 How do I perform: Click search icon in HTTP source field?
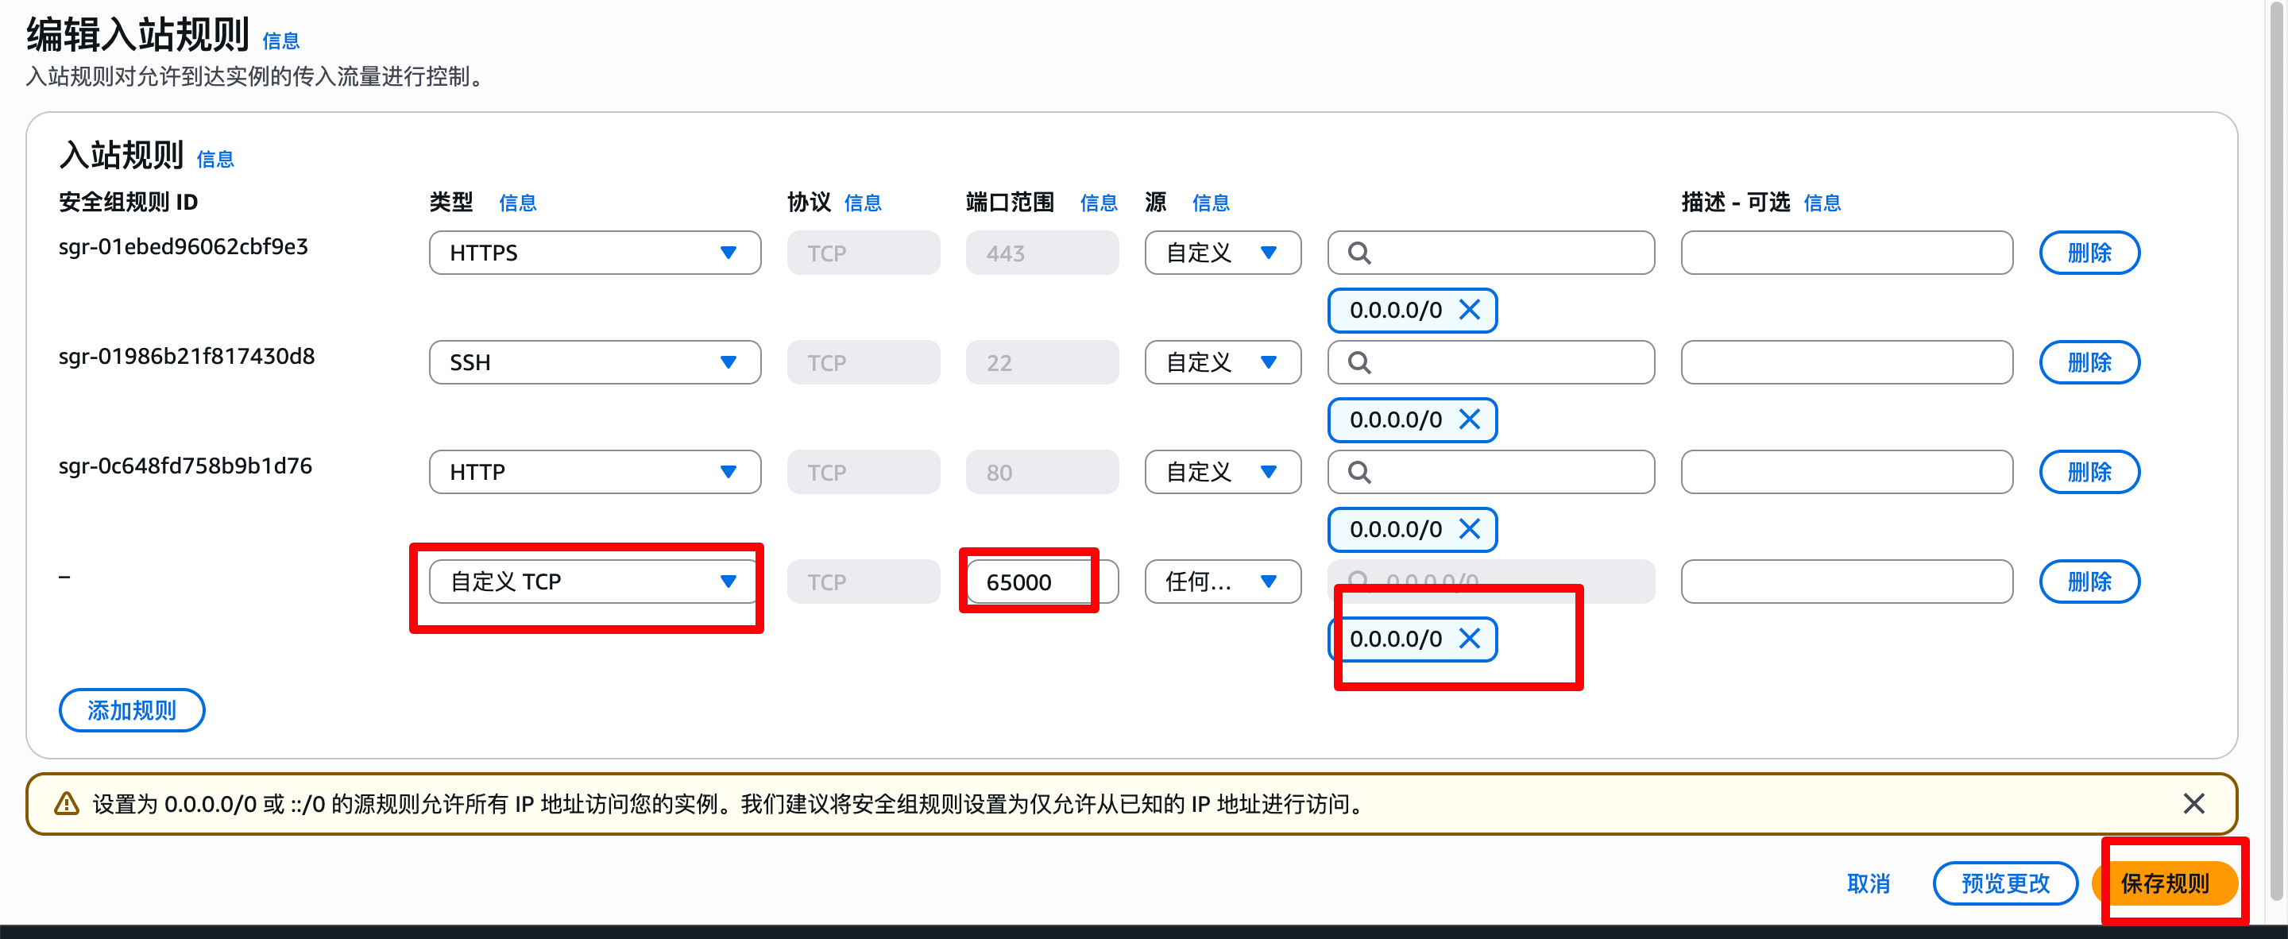click(1359, 473)
